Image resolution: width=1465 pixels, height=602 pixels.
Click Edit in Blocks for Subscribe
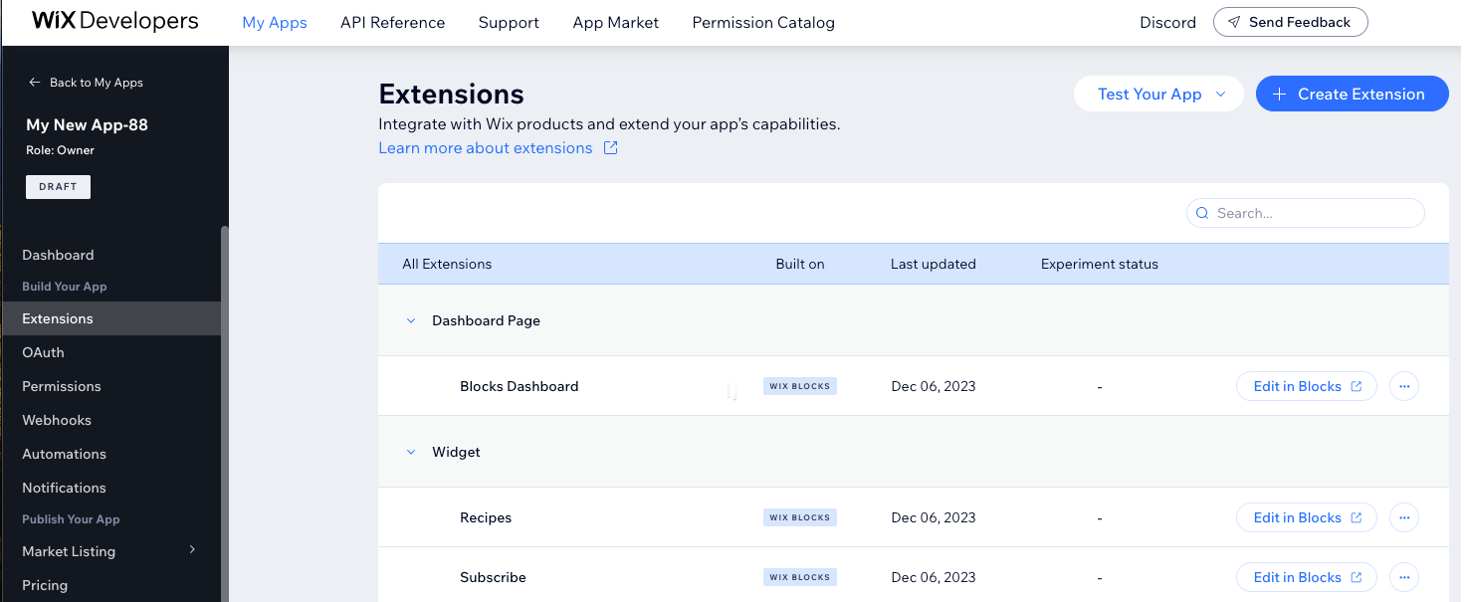[x=1307, y=577]
